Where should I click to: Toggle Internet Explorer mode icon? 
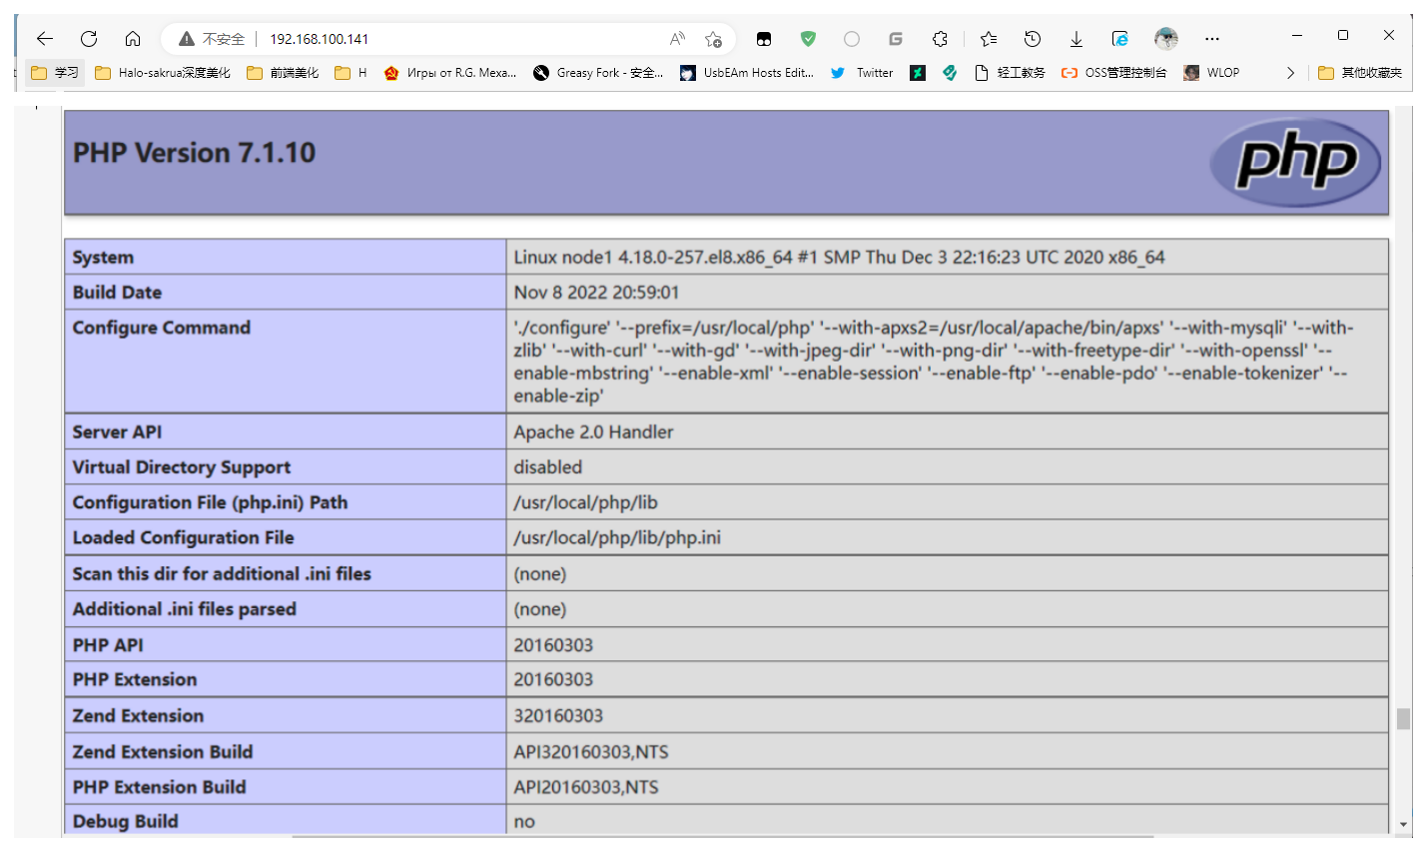pos(1120,39)
